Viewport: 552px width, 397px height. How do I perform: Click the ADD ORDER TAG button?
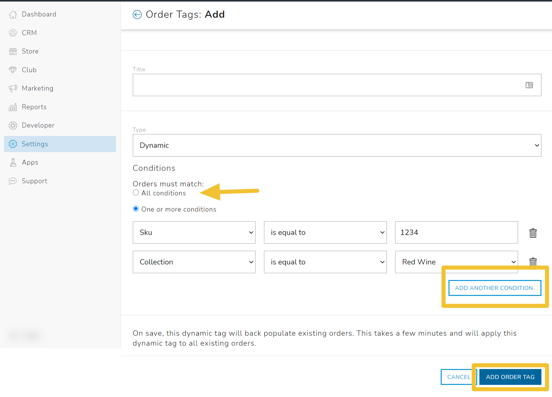click(510, 377)
